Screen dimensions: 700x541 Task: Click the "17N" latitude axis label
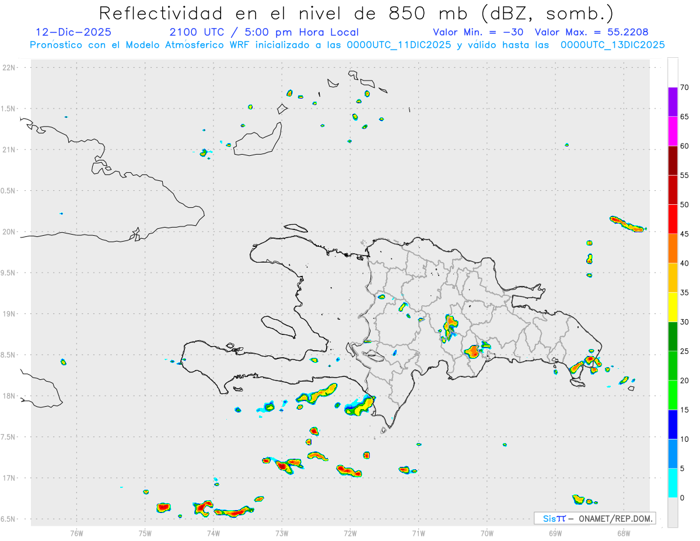[9, 478]
